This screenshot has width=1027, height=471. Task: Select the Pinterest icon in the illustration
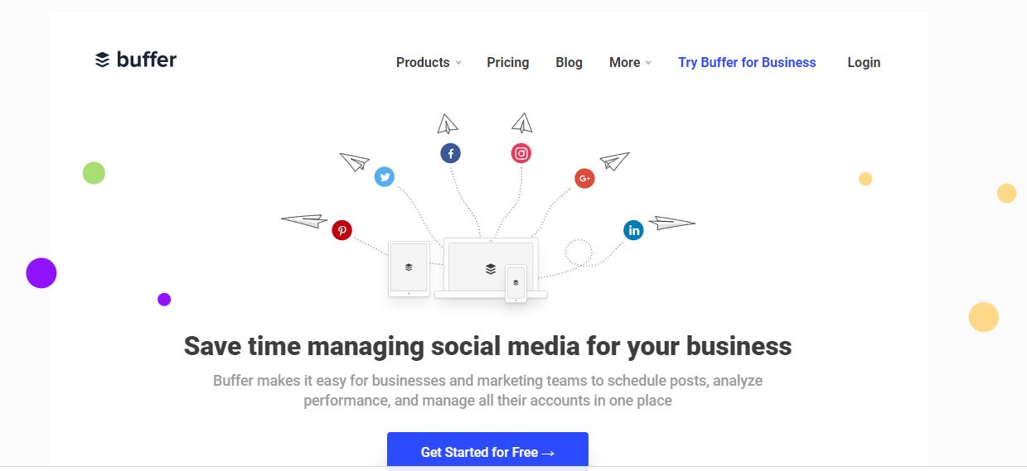[342, 230]
